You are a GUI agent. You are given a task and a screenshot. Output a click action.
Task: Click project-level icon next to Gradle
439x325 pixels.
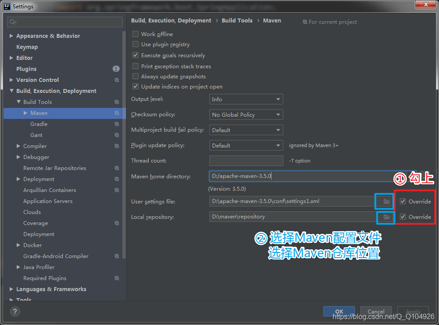pyautogui.click(x=117, y=124)
